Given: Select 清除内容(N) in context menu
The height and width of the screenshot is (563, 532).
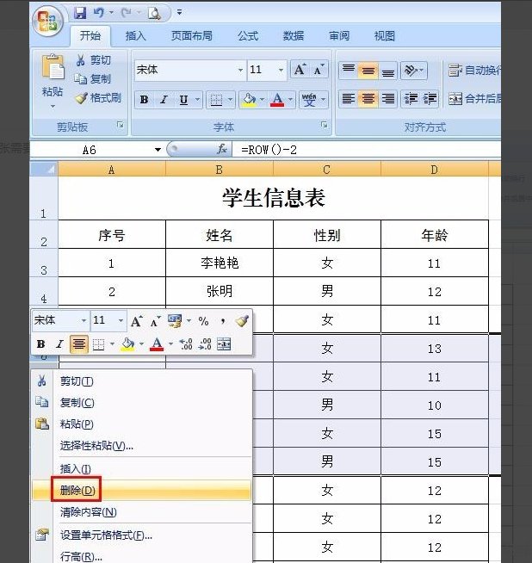Looking at the screenshot, I should (x=142, y=511).
